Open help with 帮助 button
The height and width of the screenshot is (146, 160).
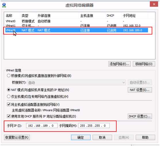click(145, 137)
